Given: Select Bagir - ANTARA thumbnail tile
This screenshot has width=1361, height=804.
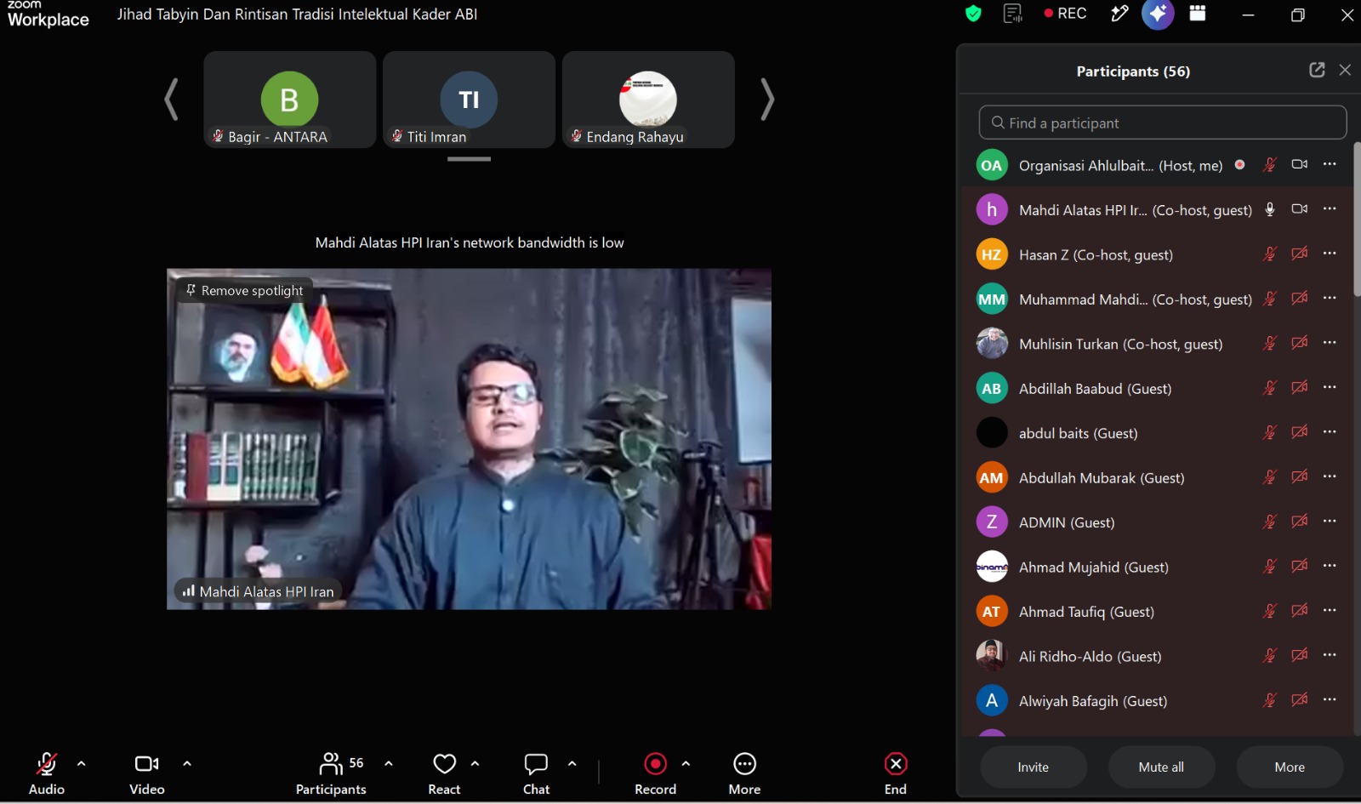Looking at the screenshot, I should click(289, 100).
